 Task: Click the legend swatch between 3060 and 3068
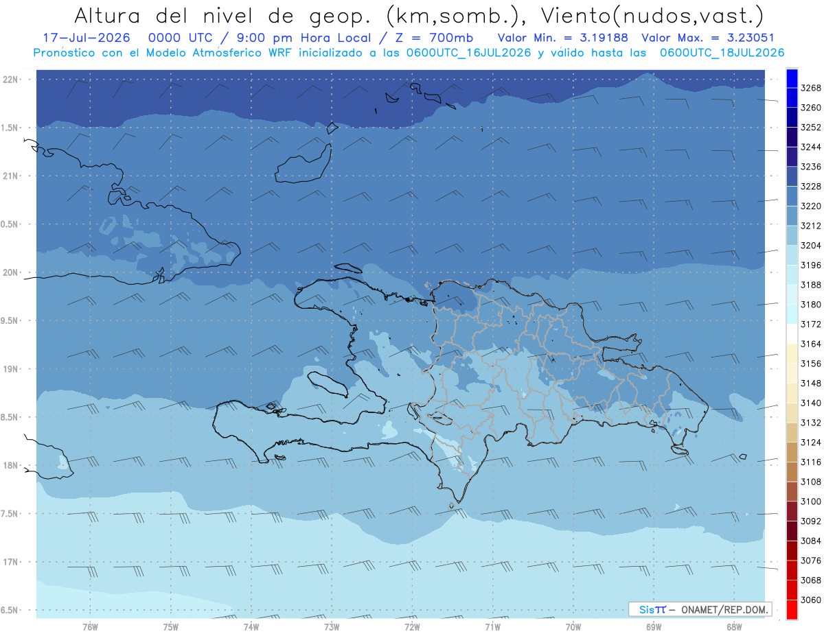791,589
